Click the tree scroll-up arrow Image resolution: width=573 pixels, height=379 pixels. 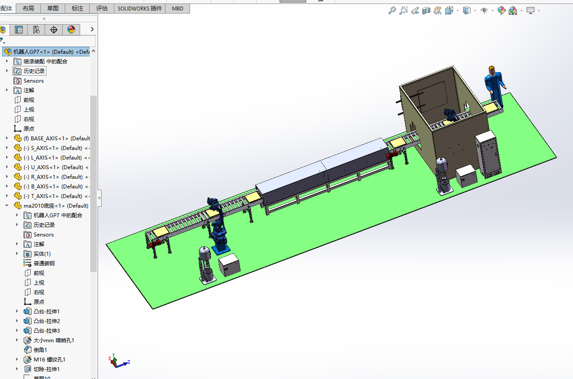93,51
